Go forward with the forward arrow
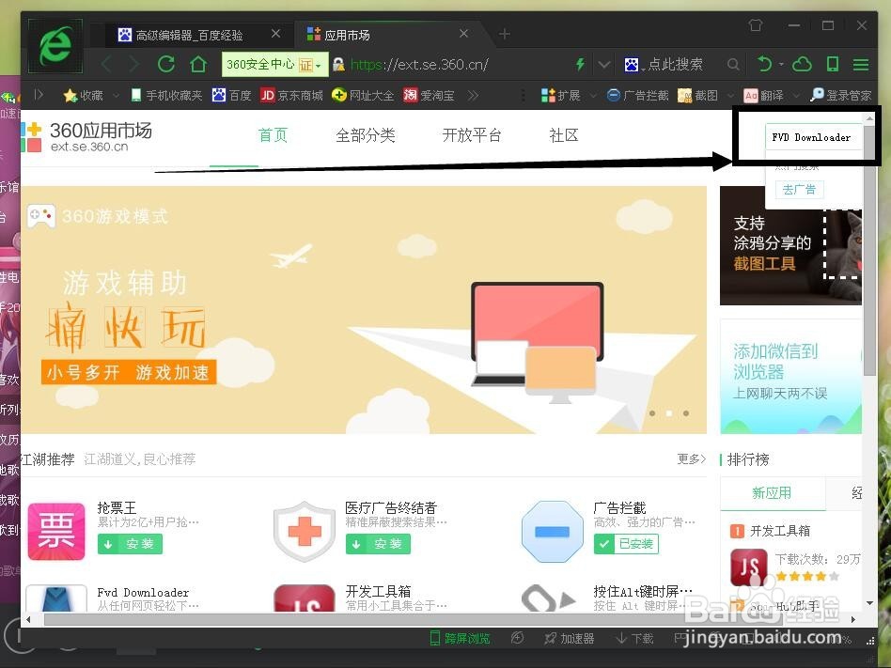 134,64
